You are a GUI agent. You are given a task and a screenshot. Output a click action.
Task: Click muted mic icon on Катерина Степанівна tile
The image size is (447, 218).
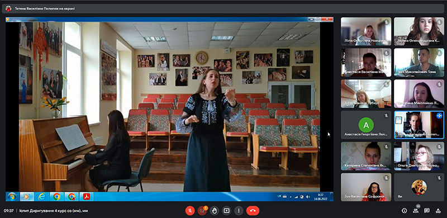[386, 146]
